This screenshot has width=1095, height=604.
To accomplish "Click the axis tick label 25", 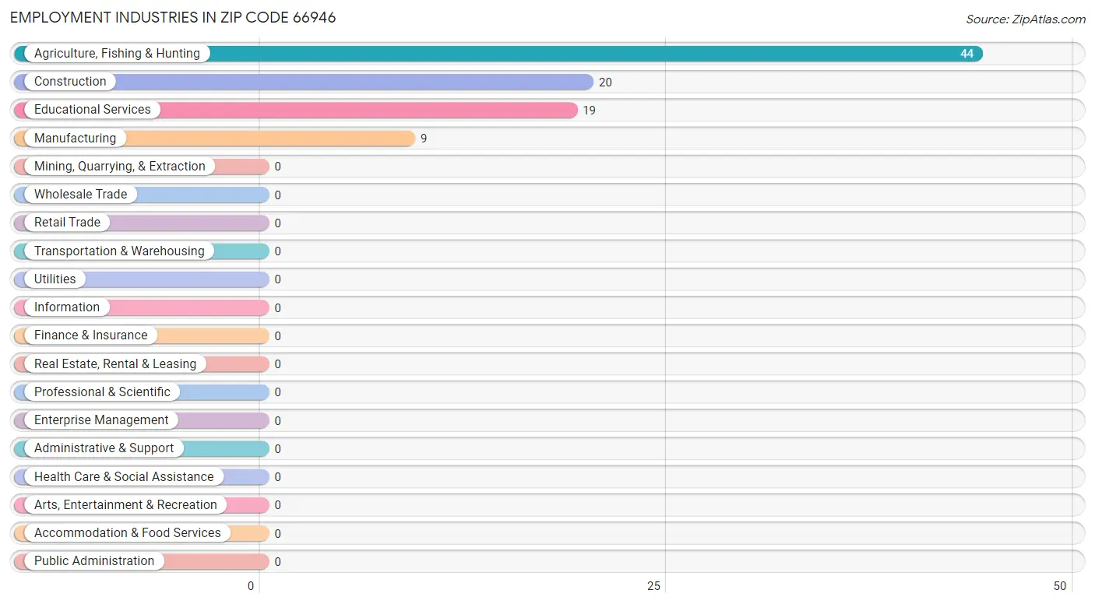I will coord(654,586).
